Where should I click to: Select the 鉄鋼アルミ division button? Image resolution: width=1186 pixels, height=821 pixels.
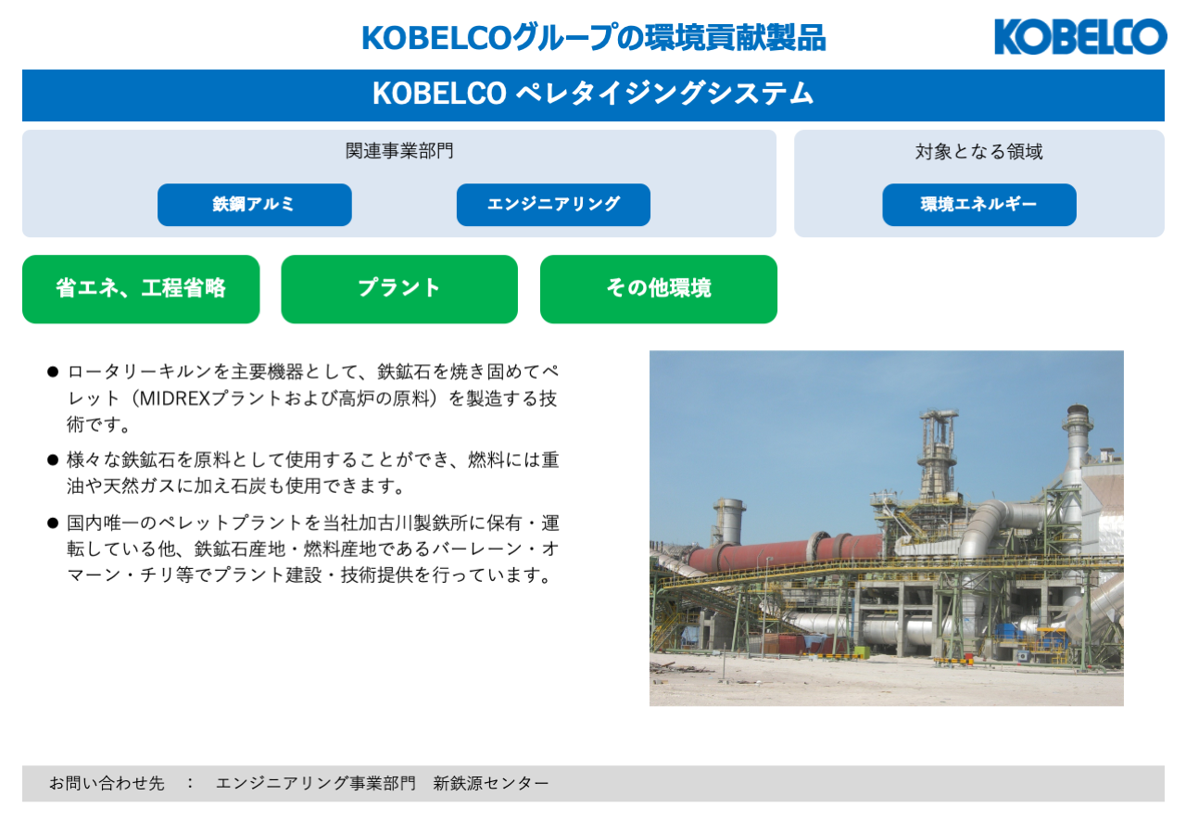tap(255, 205)
